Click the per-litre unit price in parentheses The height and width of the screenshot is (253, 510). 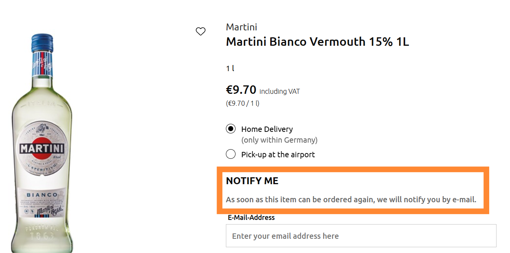click(242, 103)
